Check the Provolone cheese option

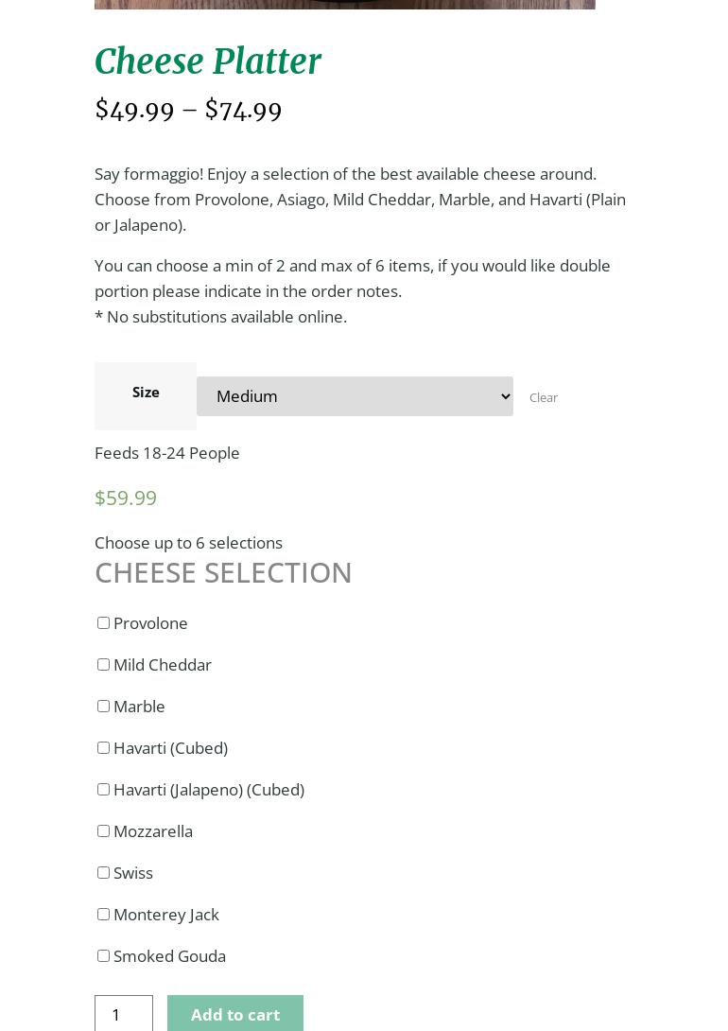click(103, 623)
